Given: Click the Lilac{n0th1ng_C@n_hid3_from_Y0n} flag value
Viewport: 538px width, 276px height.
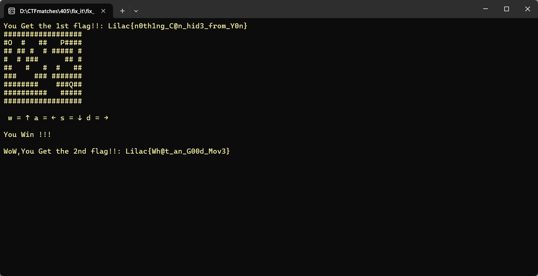Looking at the screenshot, I should coord(178,26).
